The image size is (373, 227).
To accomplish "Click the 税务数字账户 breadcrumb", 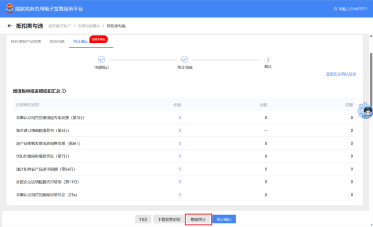I will point(60,26).
